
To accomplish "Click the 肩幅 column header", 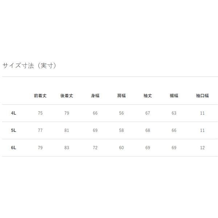I will (121, 96).
